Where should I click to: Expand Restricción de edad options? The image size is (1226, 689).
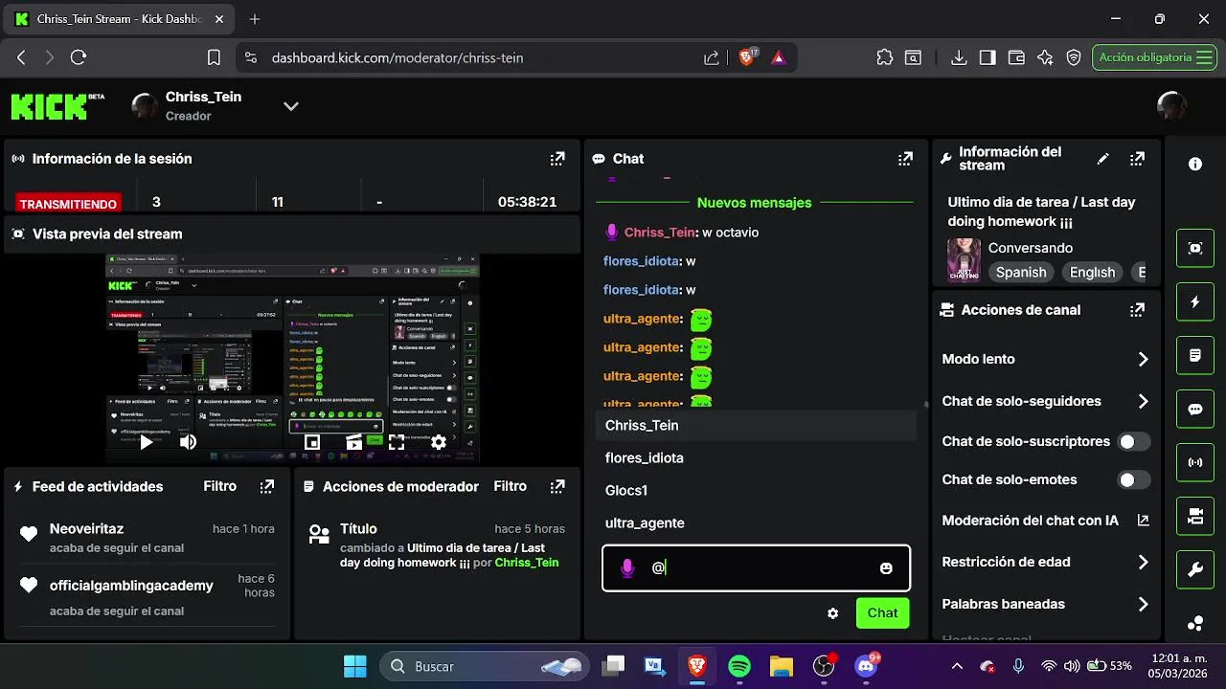1143,562
